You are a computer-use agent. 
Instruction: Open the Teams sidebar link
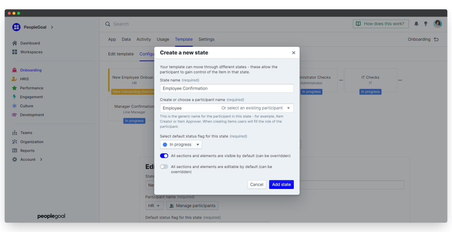(26, 133)
